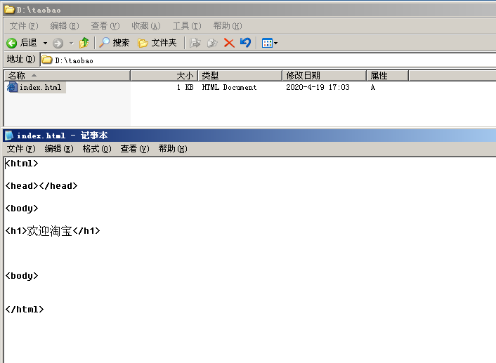
Task: Click the blue Undo arrow icon
Action: [245, 43]
